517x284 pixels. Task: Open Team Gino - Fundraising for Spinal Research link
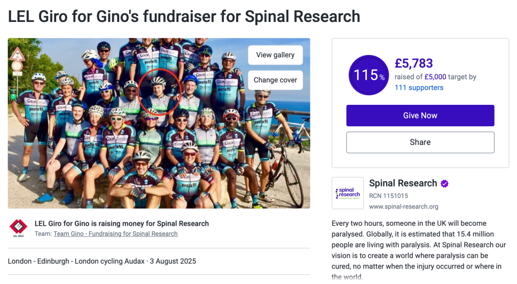(x=115, y=234)
